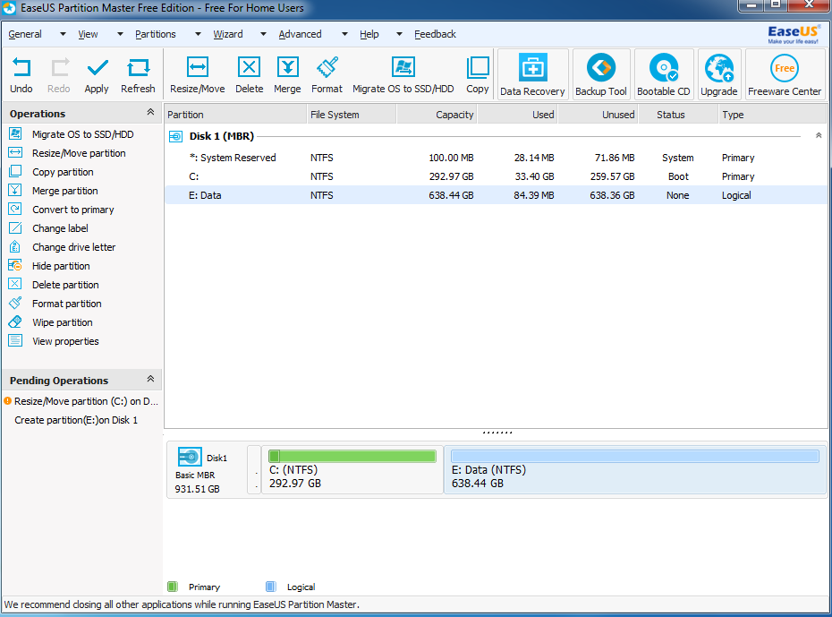Click the Partition column header
Screen dimensions: 832x617
click(235, 114)
